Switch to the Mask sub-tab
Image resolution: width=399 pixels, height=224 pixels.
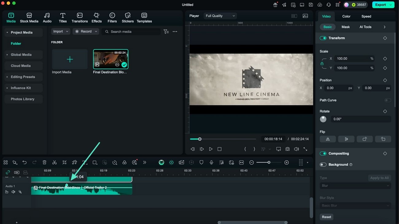click(x=346, y=27)
